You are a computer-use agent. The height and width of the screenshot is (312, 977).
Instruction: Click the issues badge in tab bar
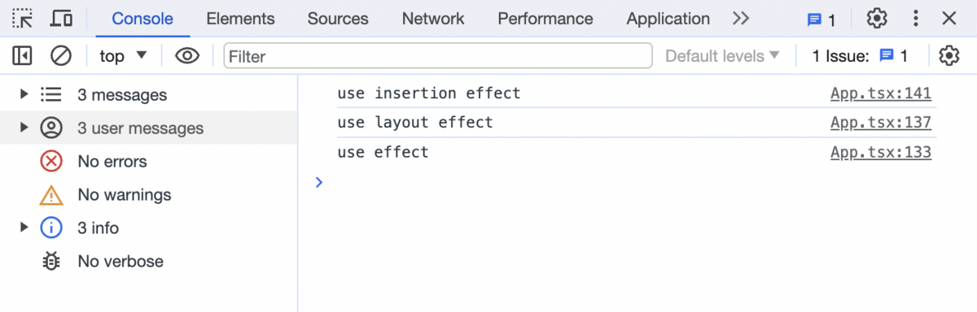click(x=821, y=19)
